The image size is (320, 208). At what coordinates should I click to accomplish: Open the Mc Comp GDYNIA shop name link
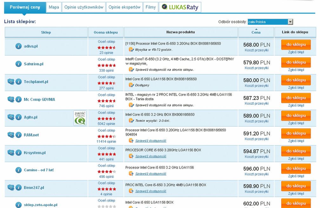pyautogui.click(x=39, y=99)
